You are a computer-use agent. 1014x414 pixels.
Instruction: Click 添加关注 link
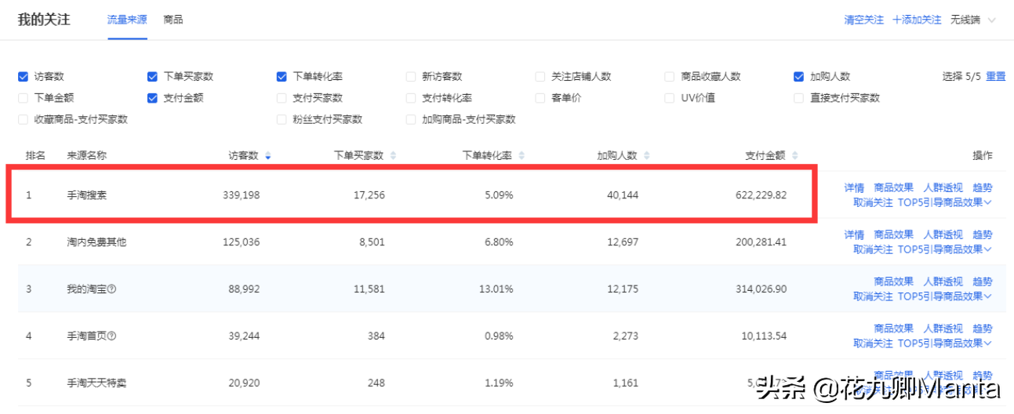[917, 20]
